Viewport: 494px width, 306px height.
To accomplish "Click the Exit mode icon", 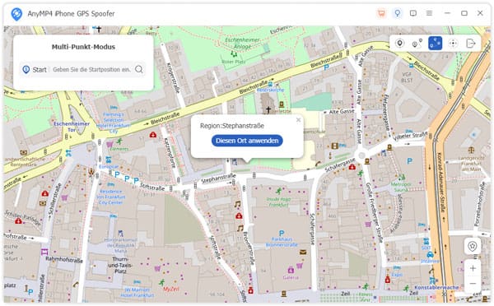I will click(x=471, y=43).
